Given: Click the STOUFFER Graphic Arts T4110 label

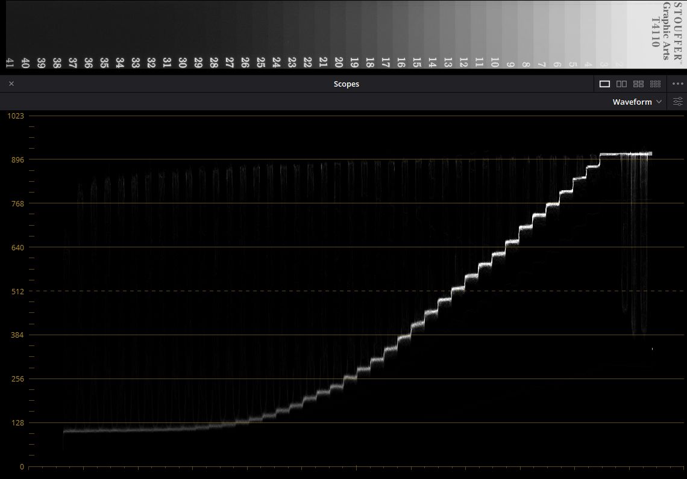Looking at the screenshot, I should (667, 31).
